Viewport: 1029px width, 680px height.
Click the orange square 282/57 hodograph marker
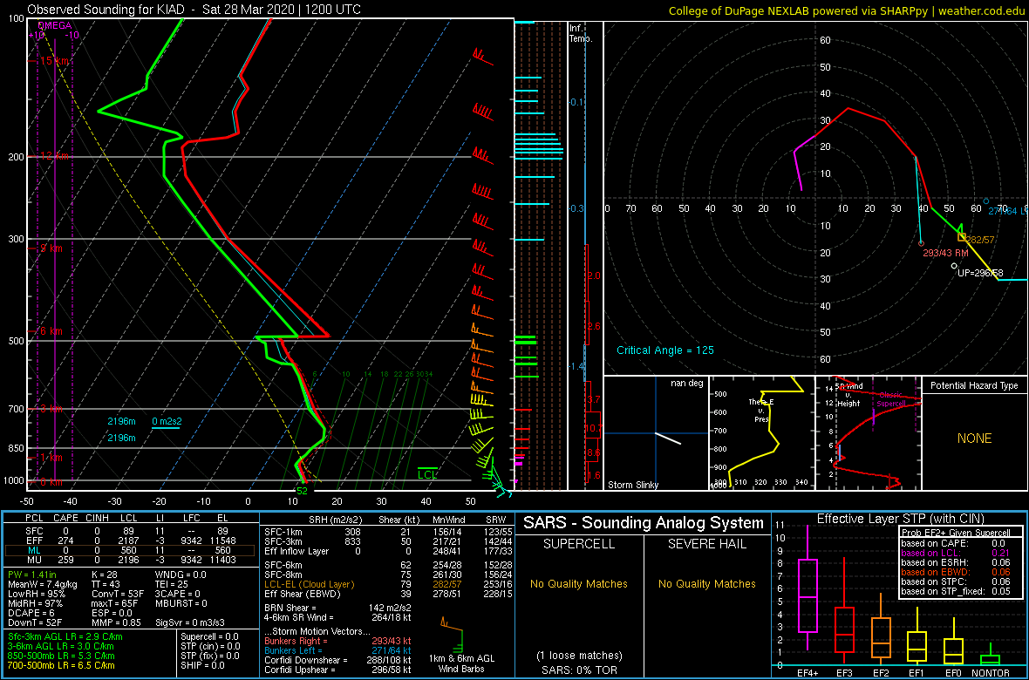coord(961,237)
